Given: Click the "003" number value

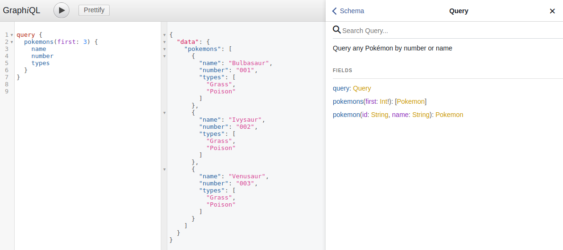Looking at the screenshot, I should (245, 183).
